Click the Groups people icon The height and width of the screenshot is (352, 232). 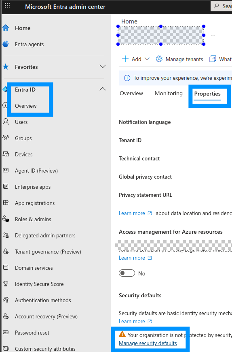pyautogui.click(x=6, y=138)
